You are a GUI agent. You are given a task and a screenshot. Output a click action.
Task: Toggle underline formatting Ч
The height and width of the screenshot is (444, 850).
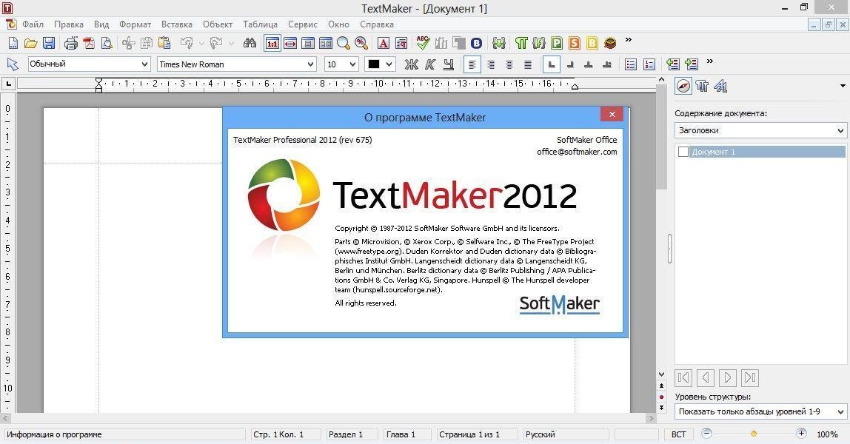tap(448, 64)
